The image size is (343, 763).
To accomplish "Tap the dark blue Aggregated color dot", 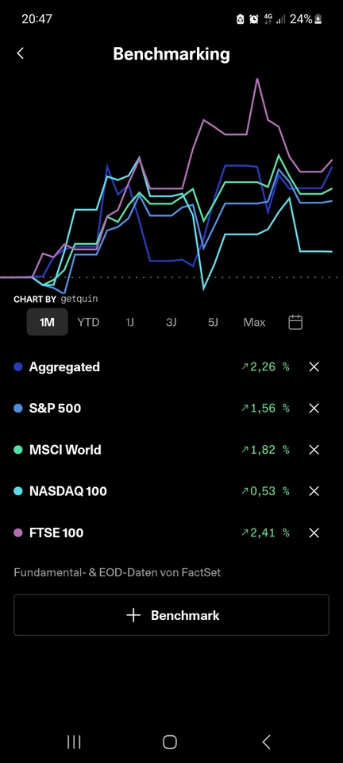I will coord(18,367).
